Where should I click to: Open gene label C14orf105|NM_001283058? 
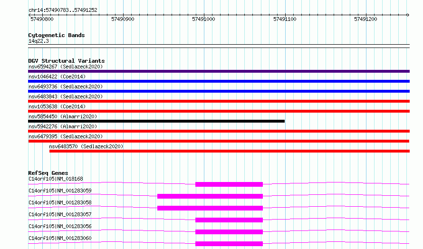coord(60,202)
